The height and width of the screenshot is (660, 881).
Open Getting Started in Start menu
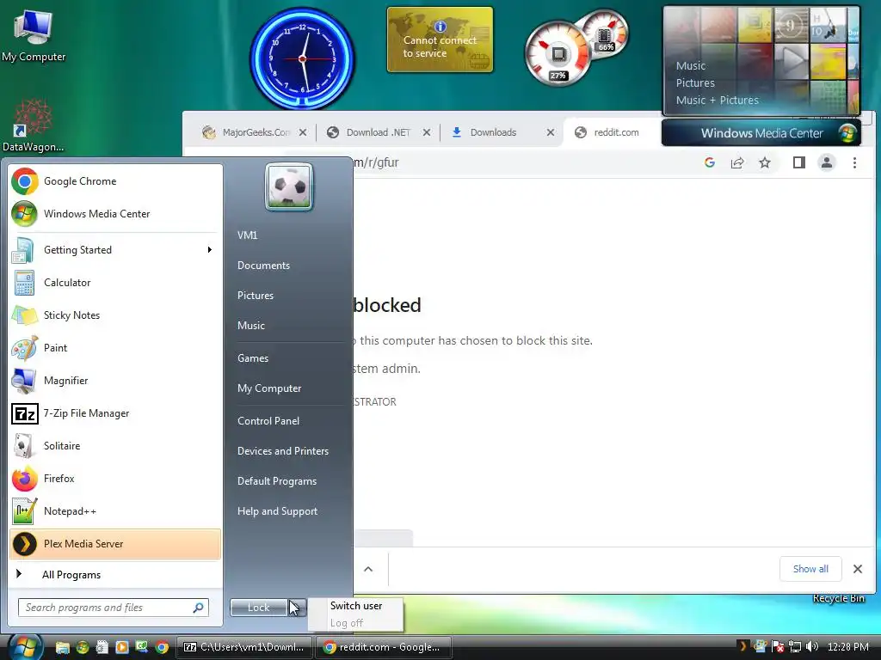(115, 250)
